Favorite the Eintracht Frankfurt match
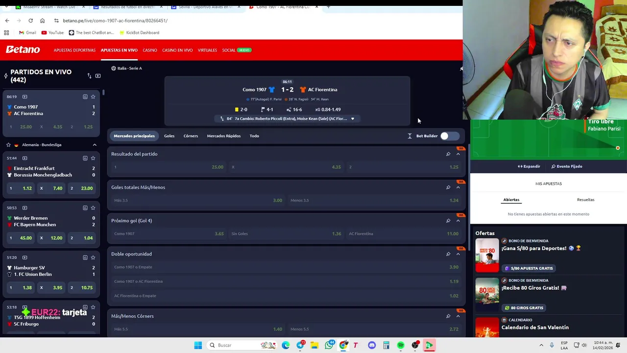 93,158
